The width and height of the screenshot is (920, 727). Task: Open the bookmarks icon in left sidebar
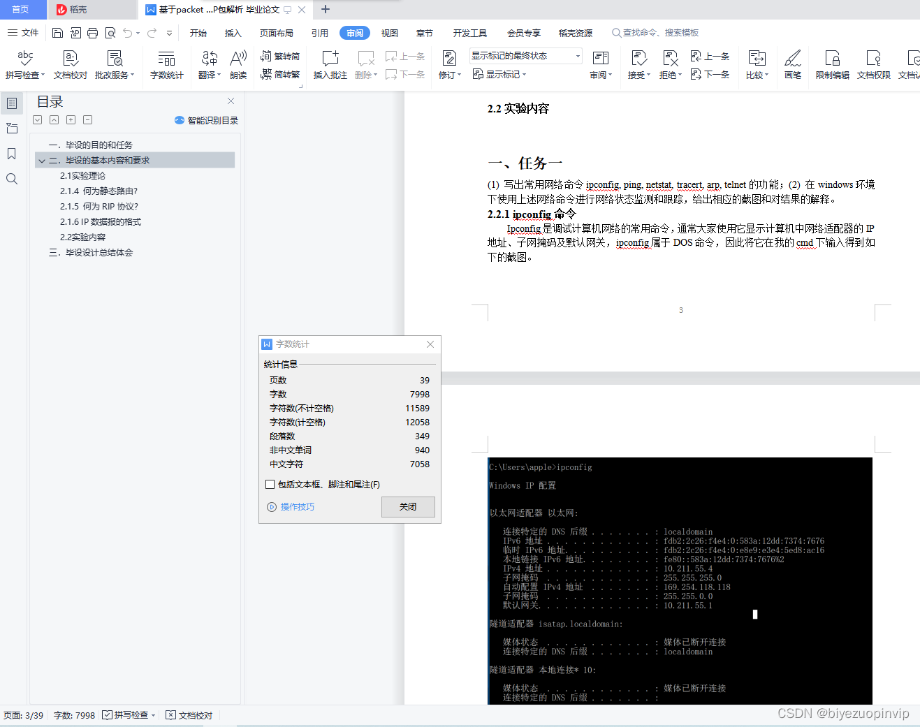pyautogui.click(x=11, y=154)
